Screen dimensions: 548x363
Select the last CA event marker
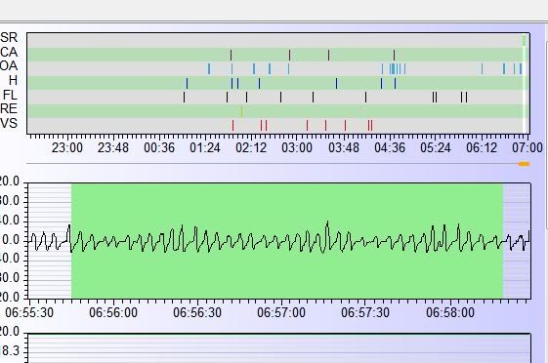[394, 56]
